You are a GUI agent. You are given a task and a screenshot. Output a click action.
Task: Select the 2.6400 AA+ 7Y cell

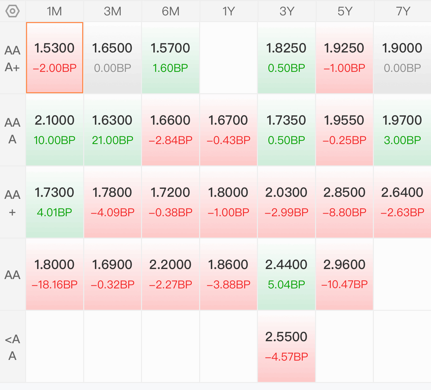point(403,202)
